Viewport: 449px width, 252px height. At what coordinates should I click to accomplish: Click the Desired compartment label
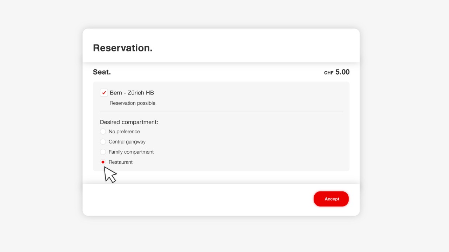(x=129, y=122)
